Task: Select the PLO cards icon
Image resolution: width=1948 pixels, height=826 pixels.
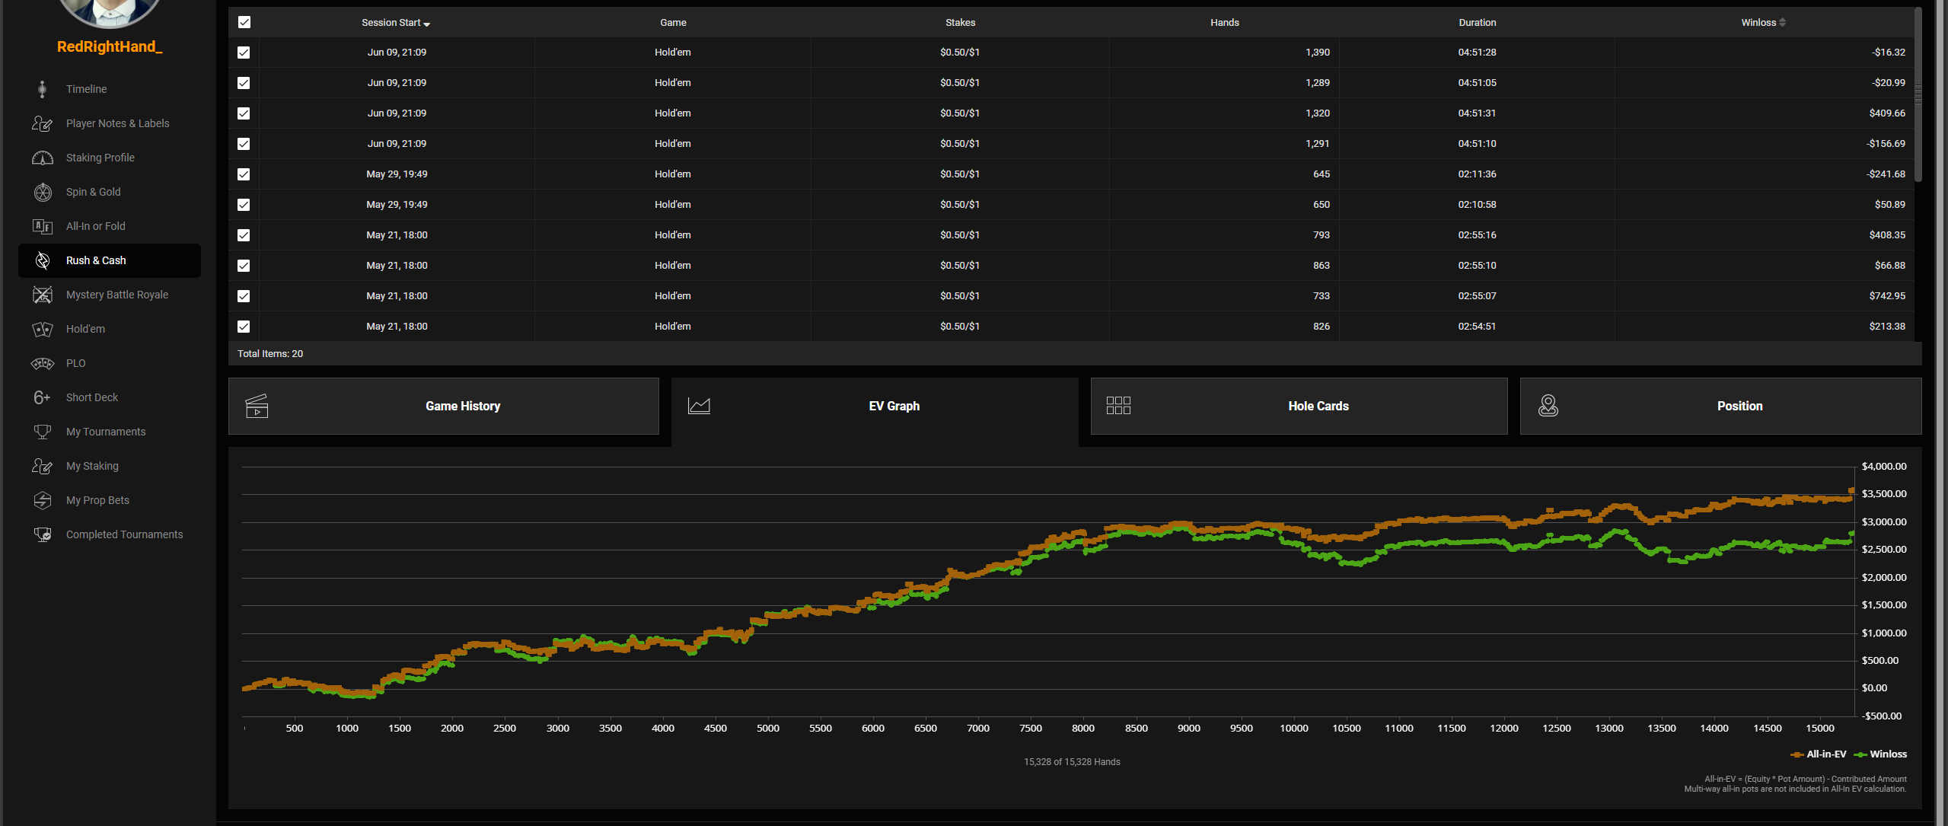Action: [43, 363]
